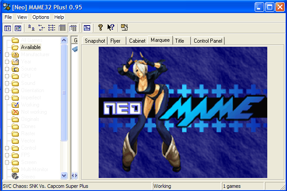Switch to the Marquee tab

pos(160,40)
